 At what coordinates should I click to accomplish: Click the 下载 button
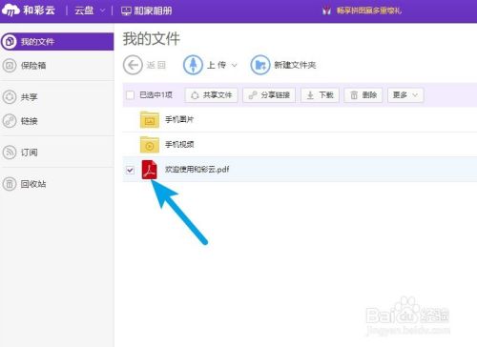tap(320, 95)
